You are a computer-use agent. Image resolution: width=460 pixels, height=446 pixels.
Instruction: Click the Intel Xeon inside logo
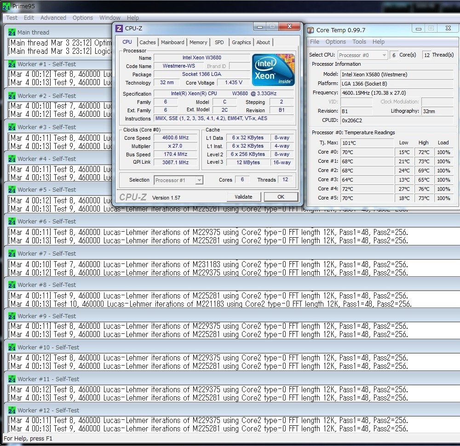click(x=273, y=70)
